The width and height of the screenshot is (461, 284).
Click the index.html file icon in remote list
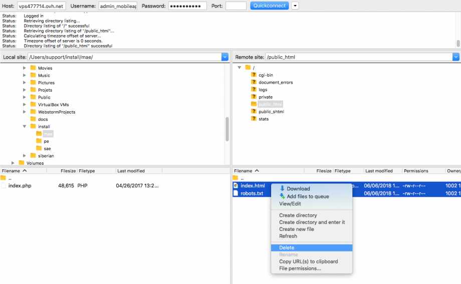(236, 186)
